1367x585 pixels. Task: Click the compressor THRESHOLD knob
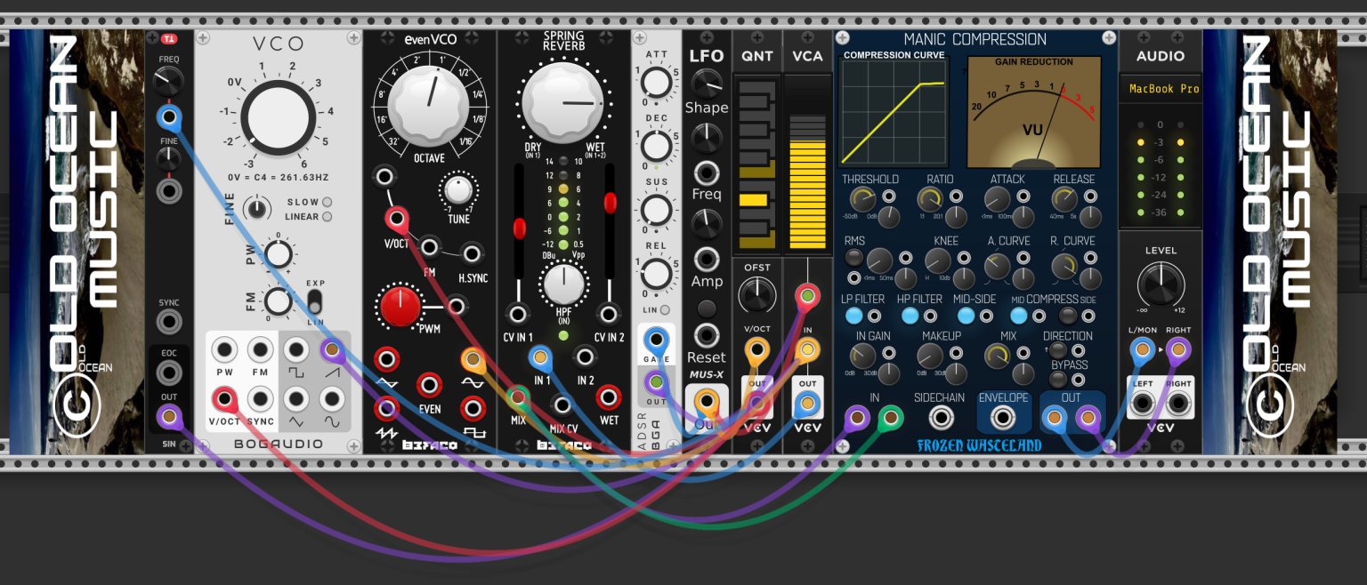coord(861,199)
